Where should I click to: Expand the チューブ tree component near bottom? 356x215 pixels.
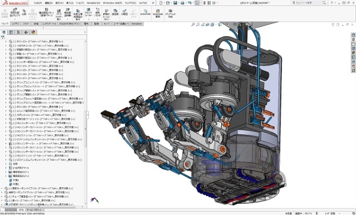click(2, 197)
